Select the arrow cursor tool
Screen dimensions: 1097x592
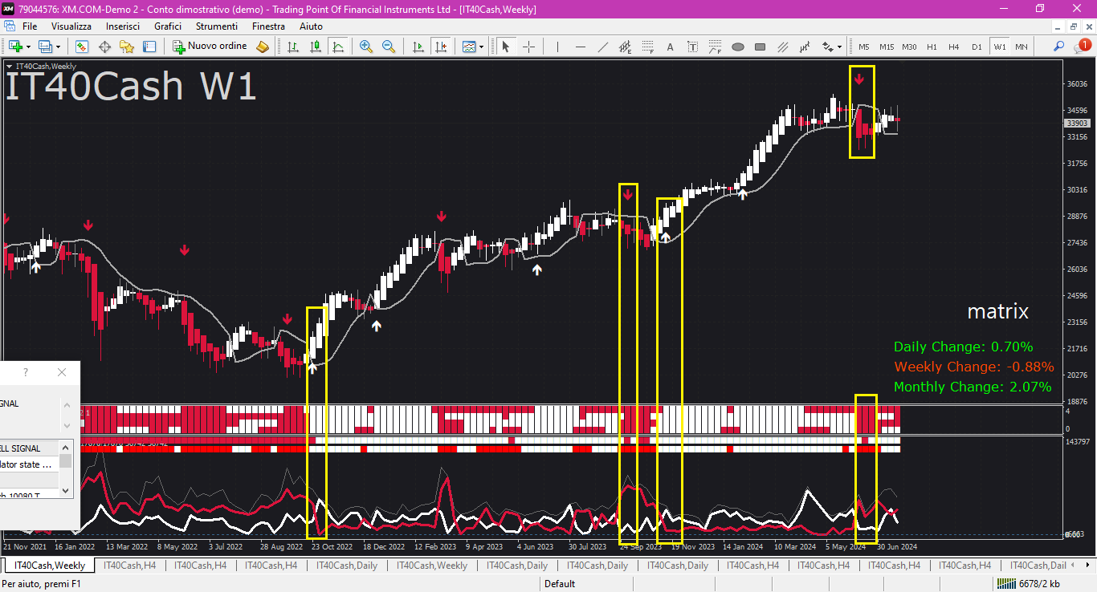click(506, 47)
